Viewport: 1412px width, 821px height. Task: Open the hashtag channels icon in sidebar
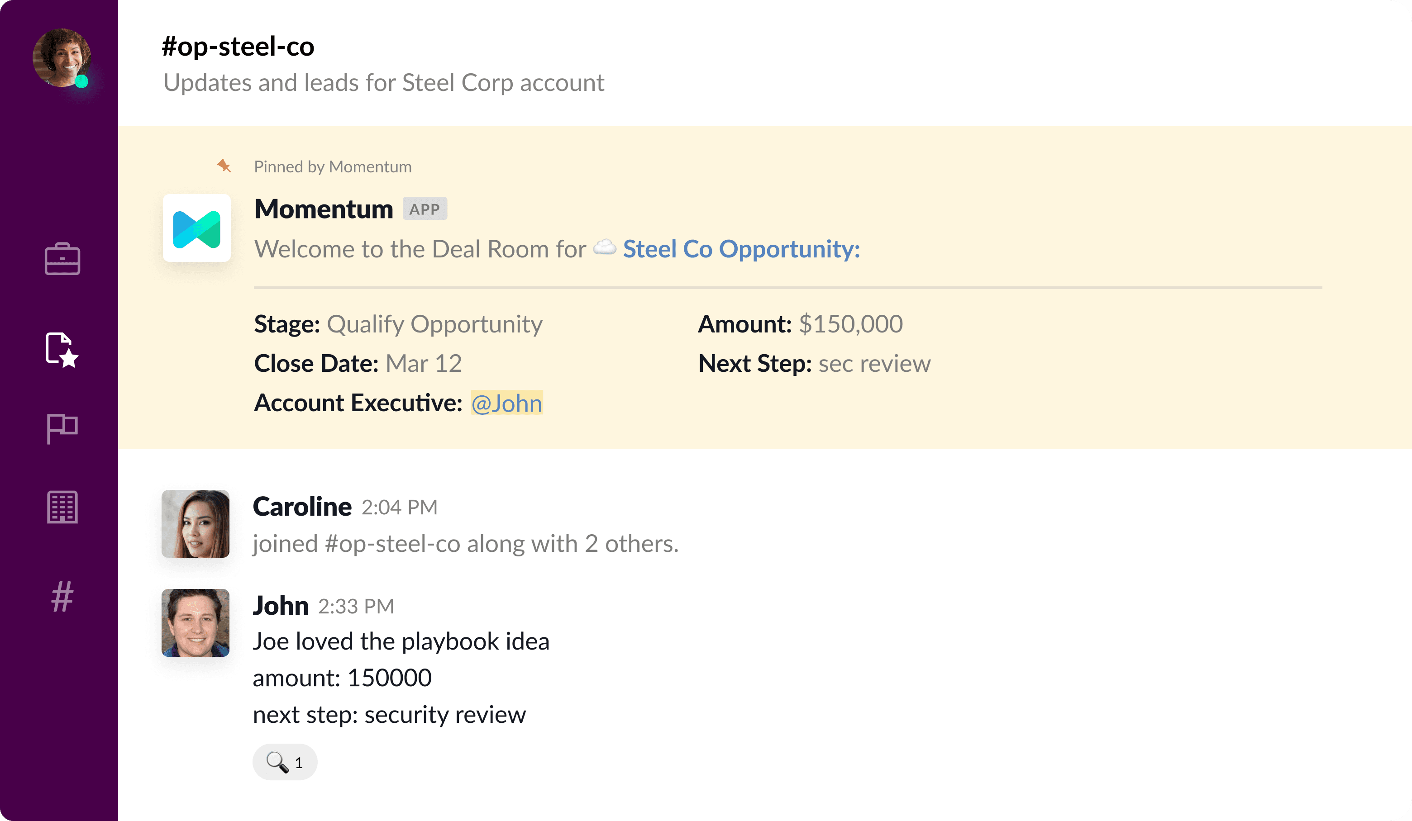pos(62,597)
